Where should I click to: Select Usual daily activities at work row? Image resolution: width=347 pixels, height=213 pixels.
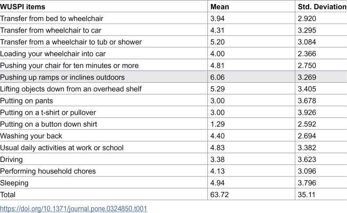tap(173, 147)
